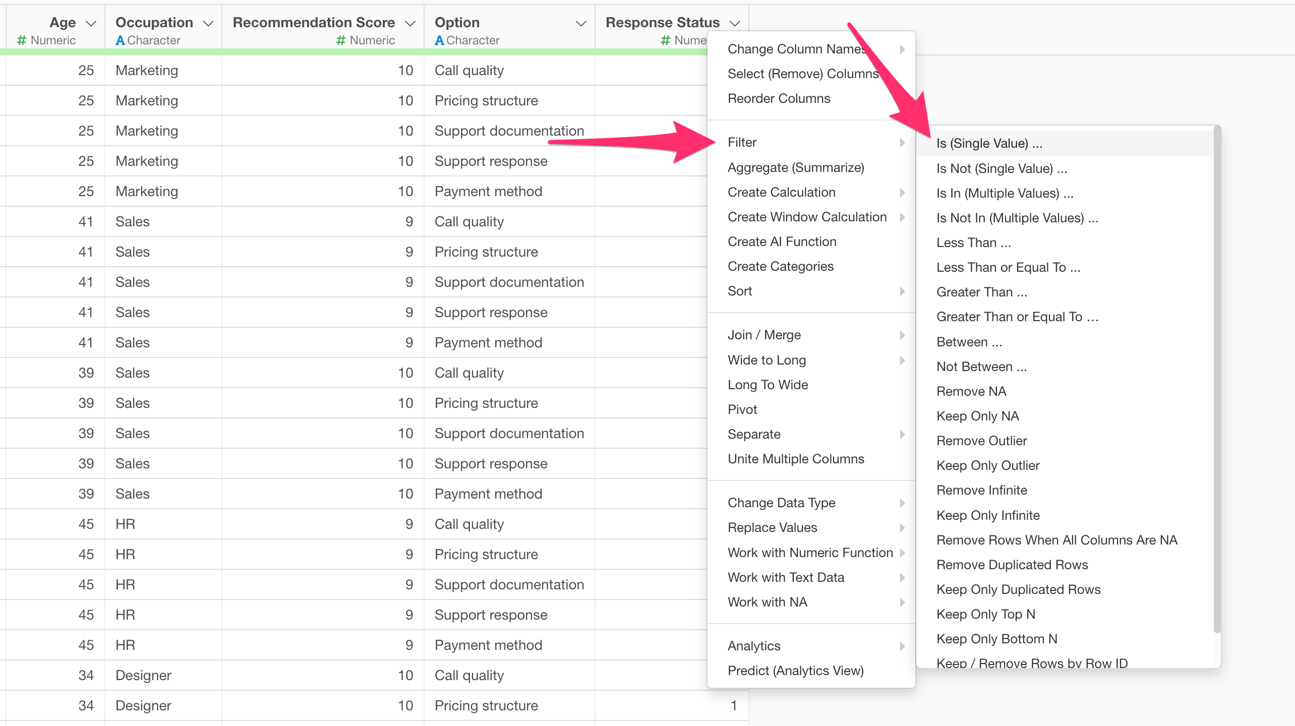1295x726 pixels.
Task: Expand the Recommendation Score column menu
Action: [410, 23]
